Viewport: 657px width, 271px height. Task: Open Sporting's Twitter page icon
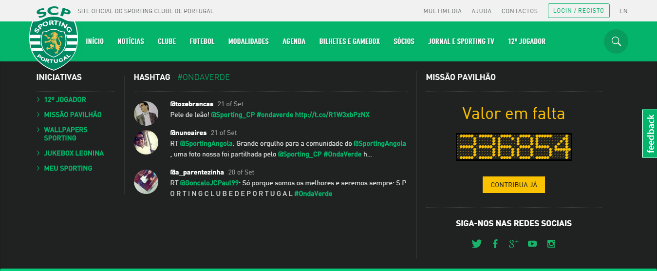pyautogui.click(x=476, y=244)
